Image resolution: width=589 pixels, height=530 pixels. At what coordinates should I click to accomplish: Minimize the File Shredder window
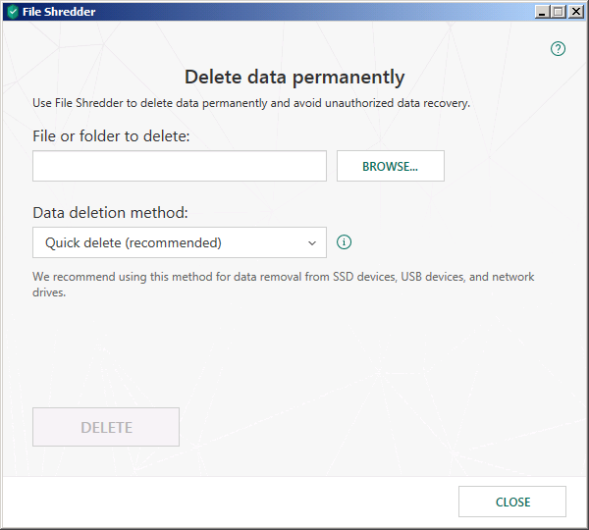pos(542,12)
